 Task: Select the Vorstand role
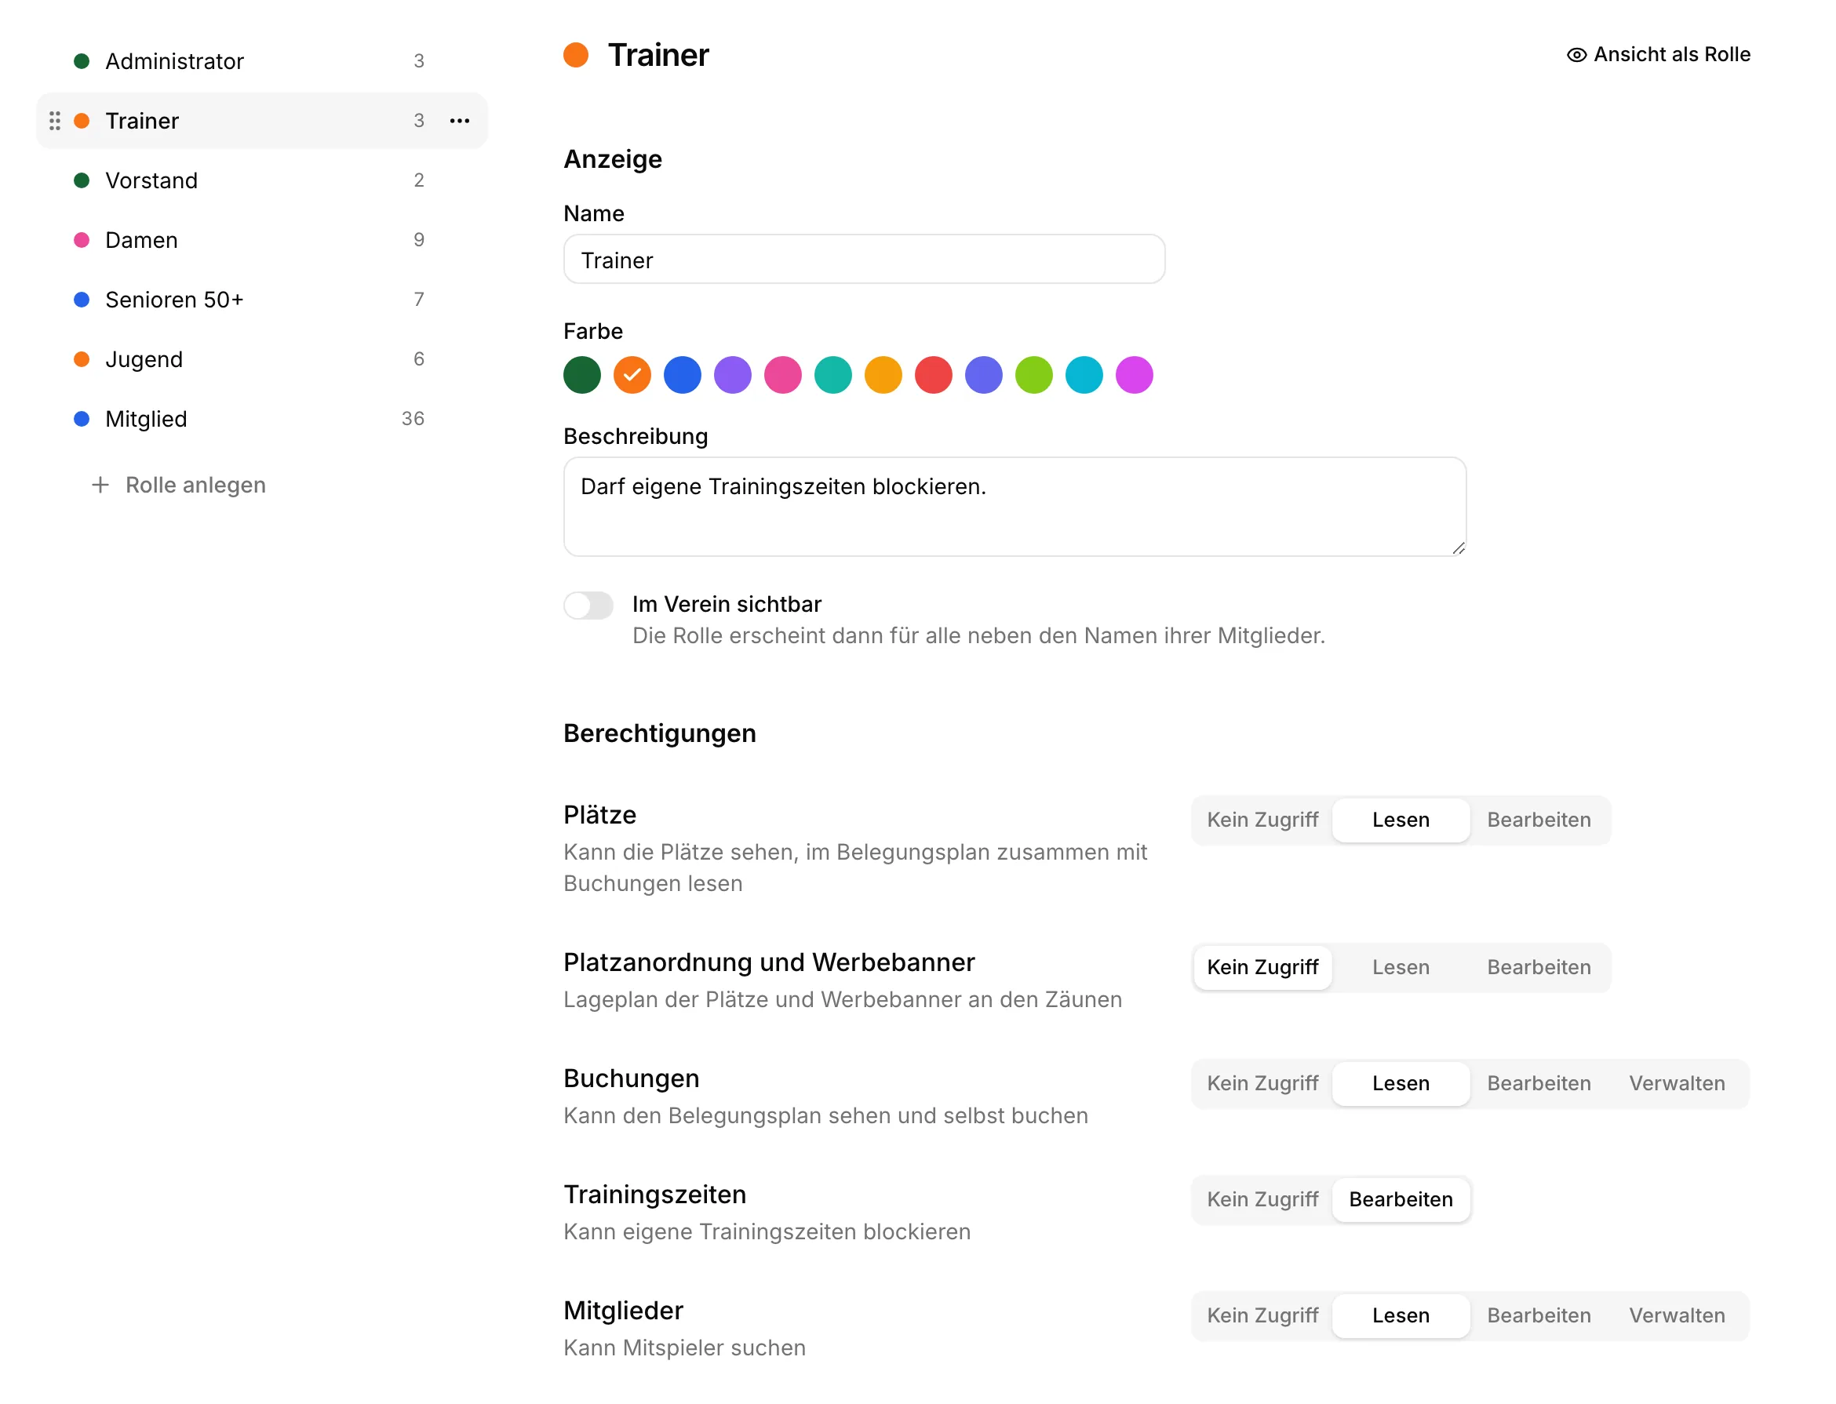point(262,180)
